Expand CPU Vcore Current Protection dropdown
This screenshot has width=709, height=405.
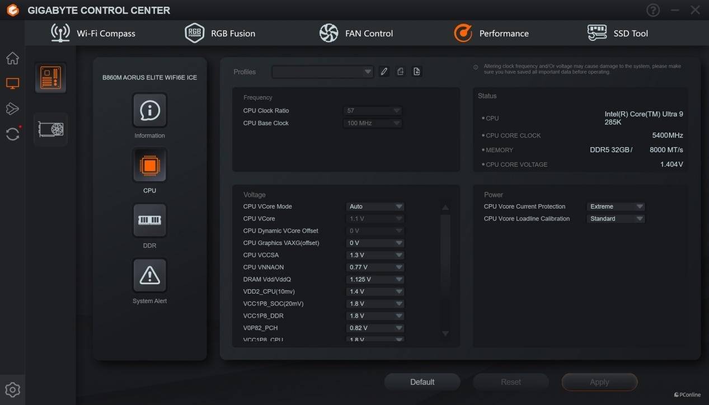(x=616, y=206)
